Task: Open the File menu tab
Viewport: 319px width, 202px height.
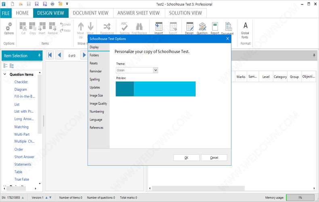Action: [6, 13]
